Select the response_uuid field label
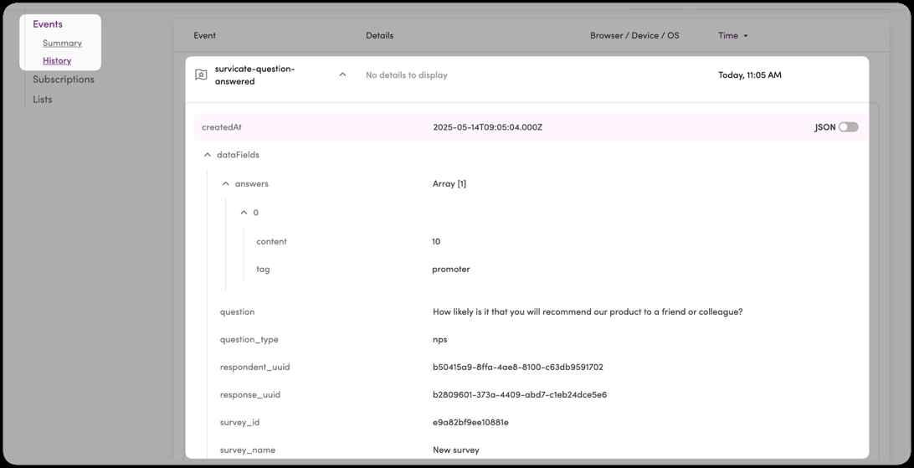Screen dimensions: 914x468 point(250,394)
